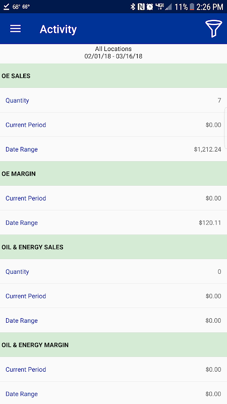Screen dimensions: 227x404
Task: Select the OE MARGIN section header
Action: tap(113, 174)
